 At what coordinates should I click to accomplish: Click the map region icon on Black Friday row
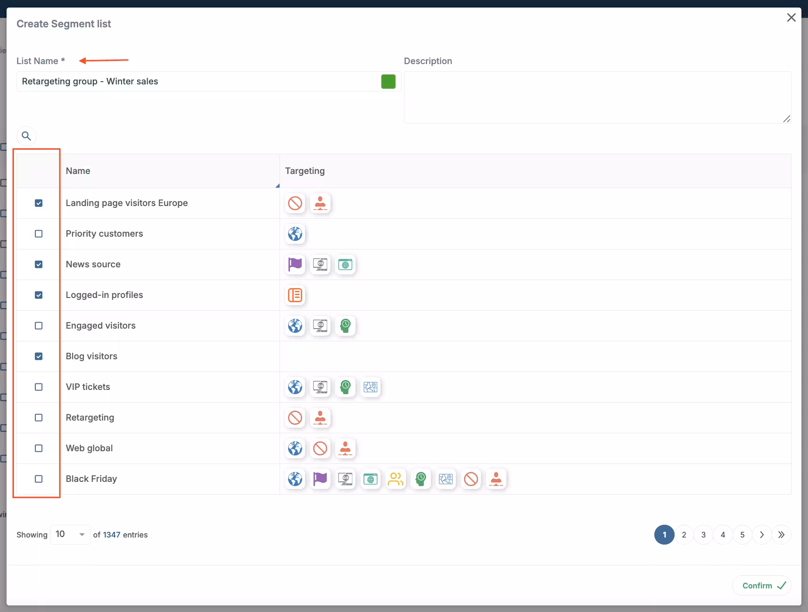[x=446, y=479]
